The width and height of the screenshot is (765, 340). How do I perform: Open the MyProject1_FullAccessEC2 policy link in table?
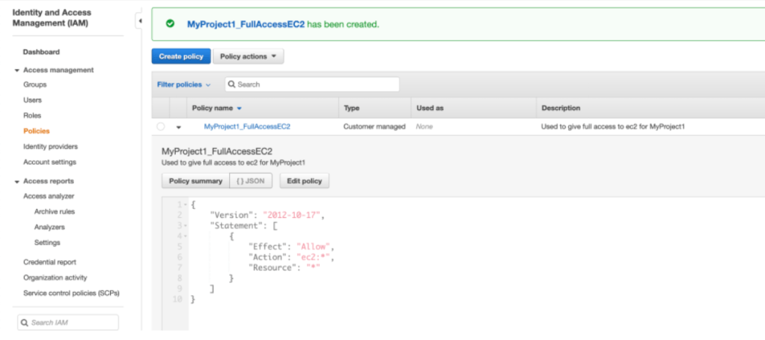247,127
